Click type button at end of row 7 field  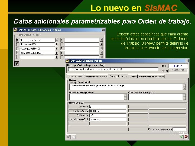click(101, 48)
